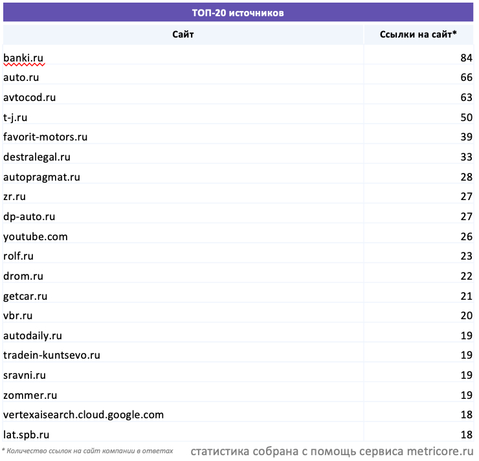The width and height of the screenshot is (479, 461).
Task: Select the value 50 for t-j.ru
Action: point(466,118)
